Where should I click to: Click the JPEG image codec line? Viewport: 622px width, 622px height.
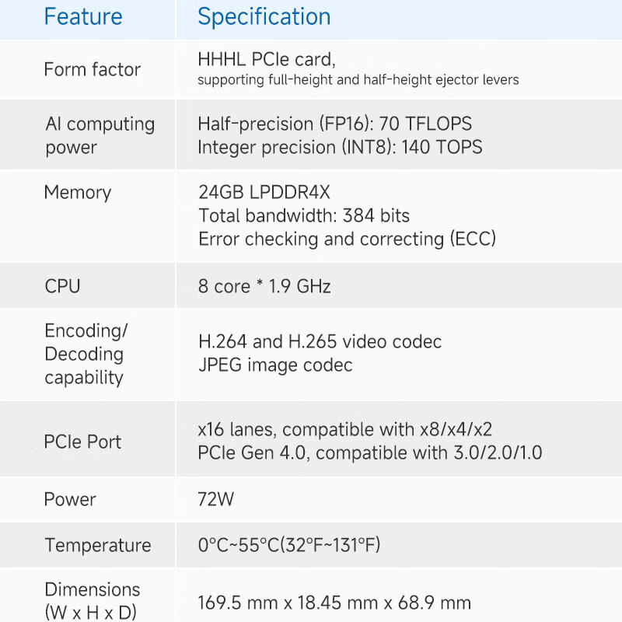click(x=275, y=365)
